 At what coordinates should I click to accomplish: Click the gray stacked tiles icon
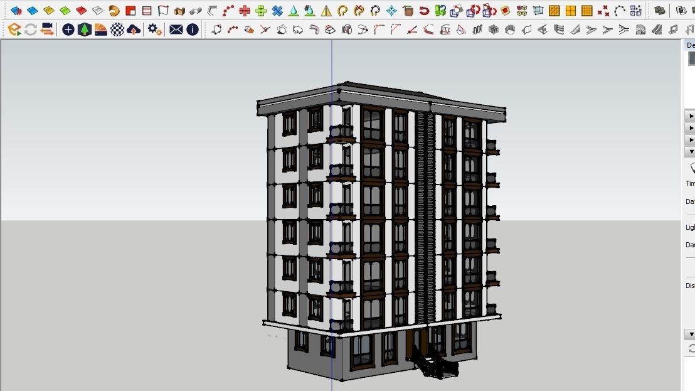[x=660, y=10]
